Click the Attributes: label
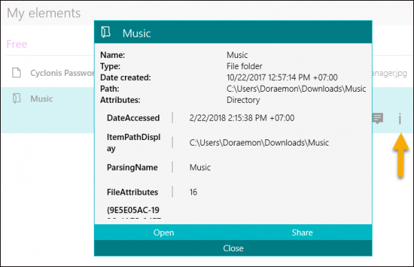The width and height of the screenshot is (414, 267). pos(120,100)
